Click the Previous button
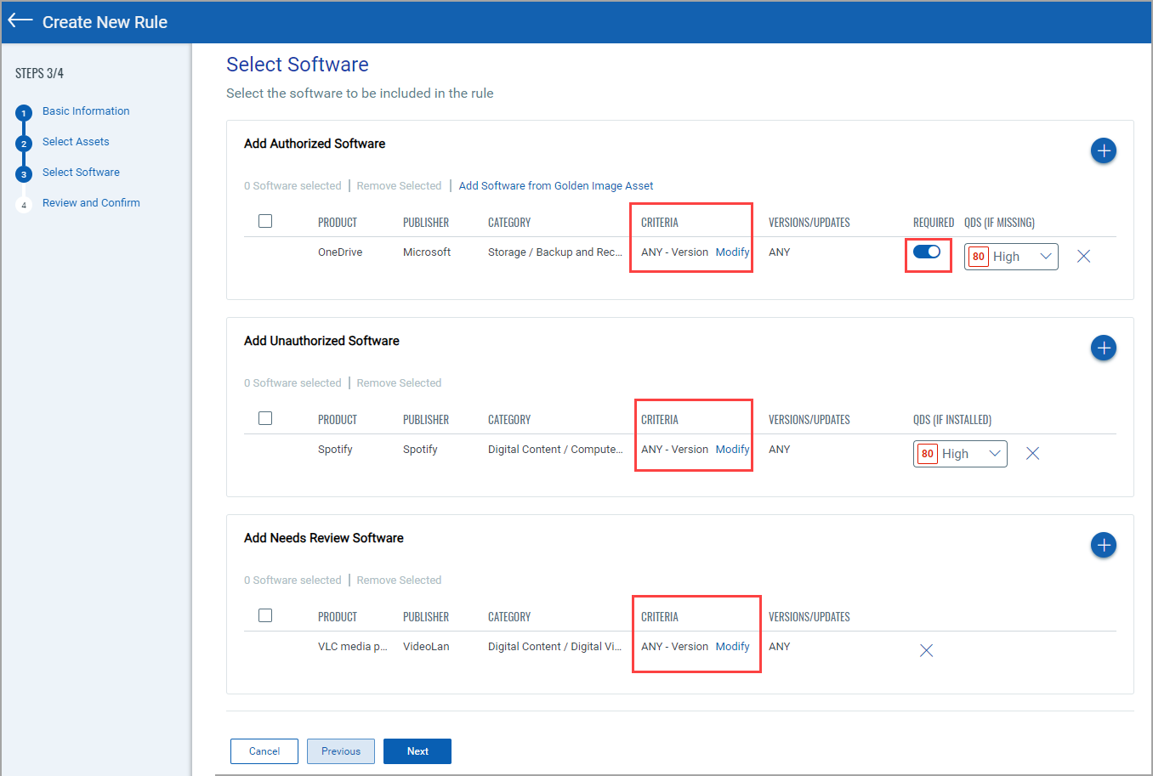Screen dimensions: 1153x776 point(341,751)
